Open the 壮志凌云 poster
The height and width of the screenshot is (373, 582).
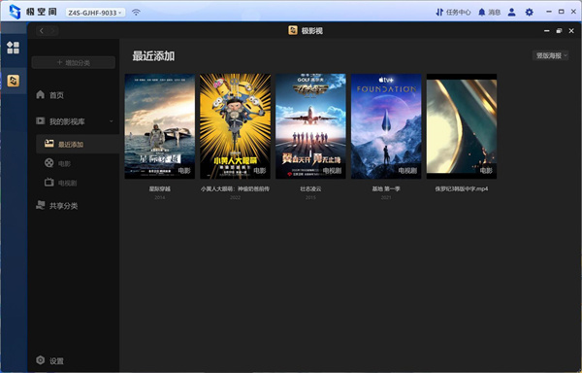click(310, 126)
